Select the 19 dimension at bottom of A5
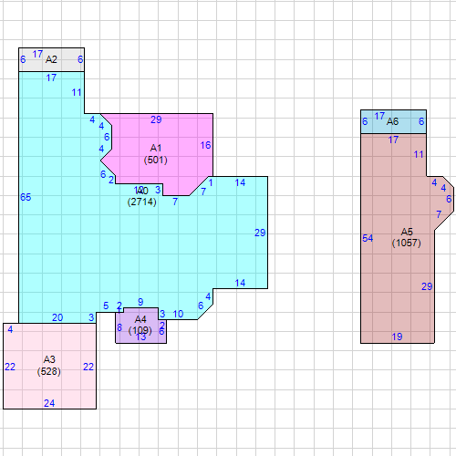Image resolution: width=456 pixels, height=456 pixels. [397, 337]
